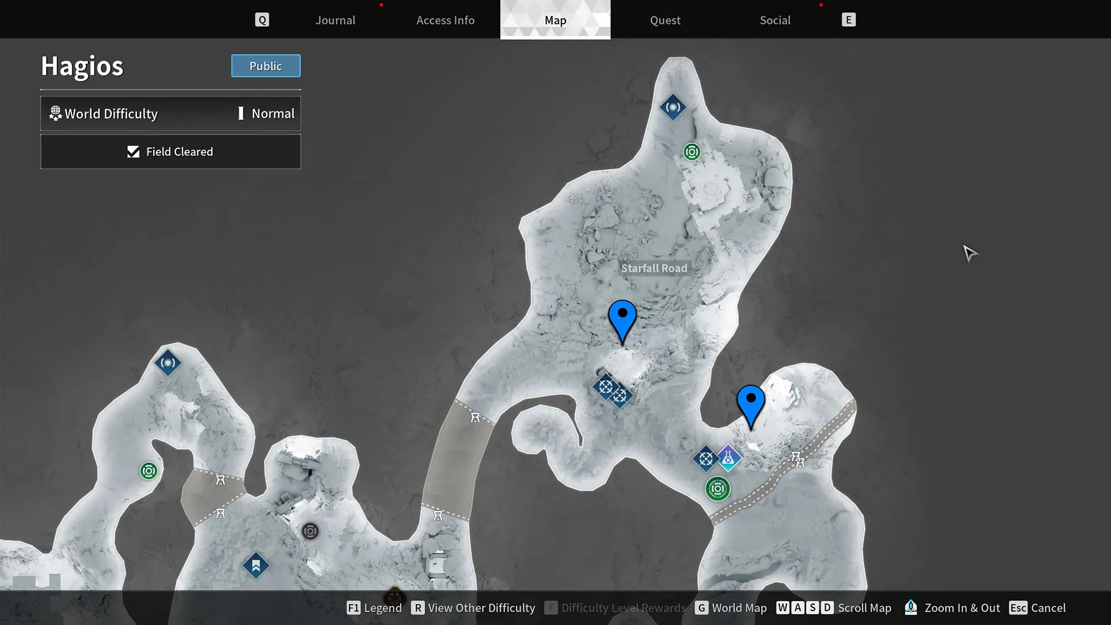Click the upper blue location pin marker

pos(622,313)
